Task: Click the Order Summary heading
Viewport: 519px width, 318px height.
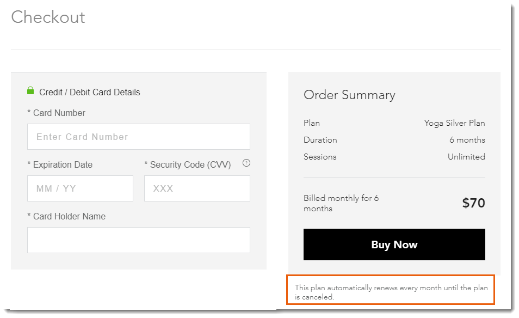Action: tap(349, 95)
